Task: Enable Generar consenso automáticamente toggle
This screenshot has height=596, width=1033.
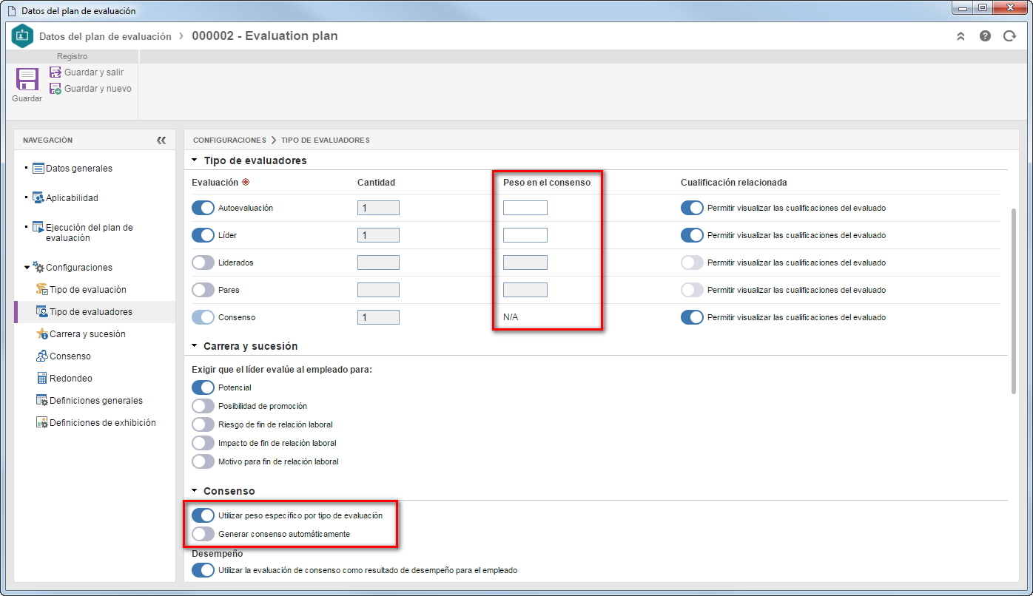Action: [203, 534]
